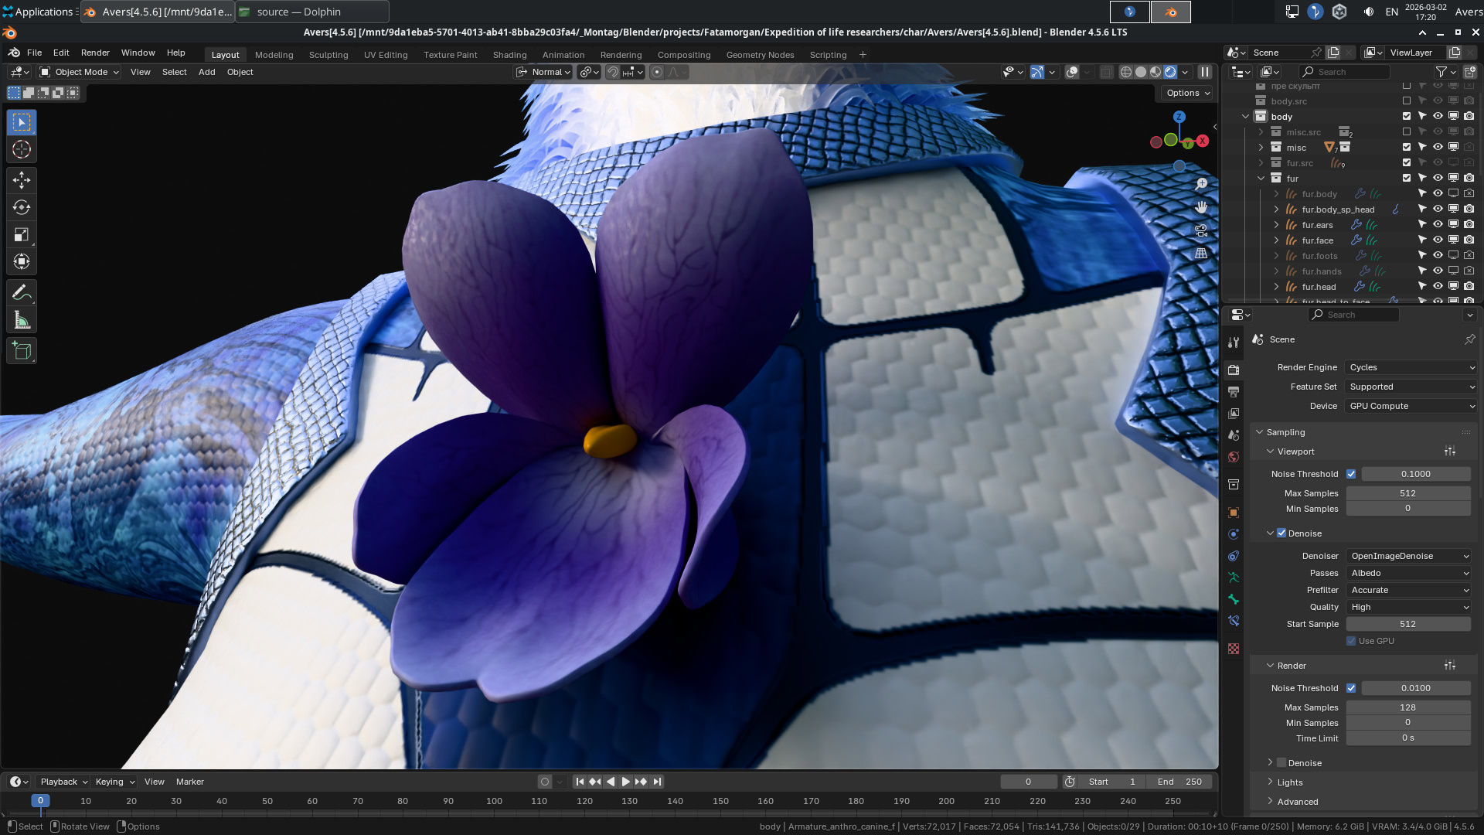Viewport: 1484px width, 835px height.
Task: Select the Move tool in toolbar
Action: pos(22,180)
